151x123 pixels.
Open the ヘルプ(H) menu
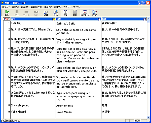[x=76, y=7]
